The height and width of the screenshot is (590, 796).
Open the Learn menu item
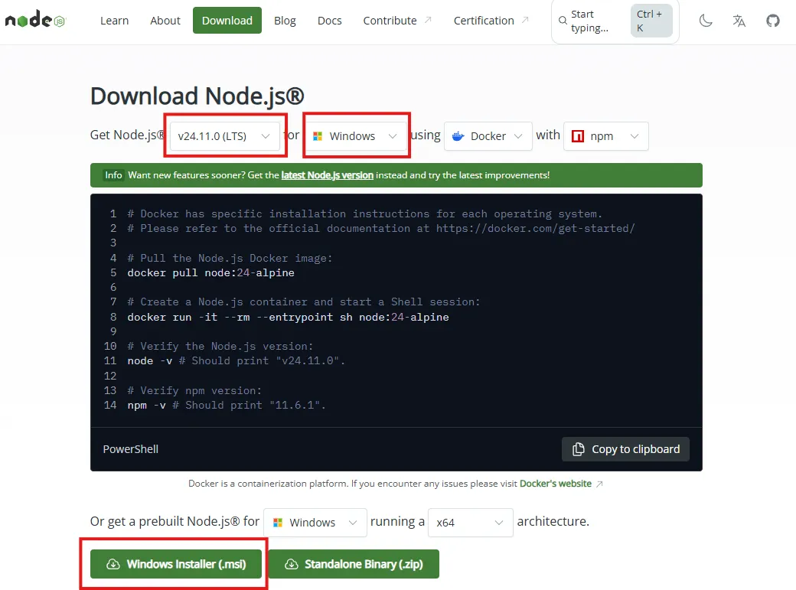[114, 21]
